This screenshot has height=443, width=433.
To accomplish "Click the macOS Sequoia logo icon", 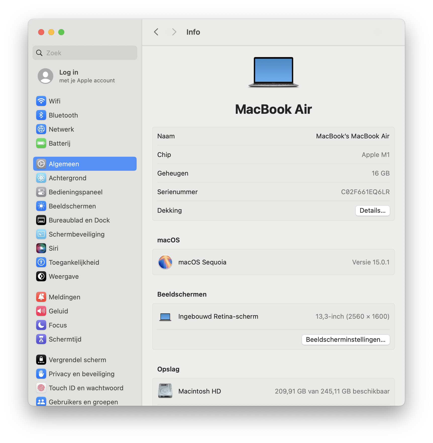I will coord(165,262).
